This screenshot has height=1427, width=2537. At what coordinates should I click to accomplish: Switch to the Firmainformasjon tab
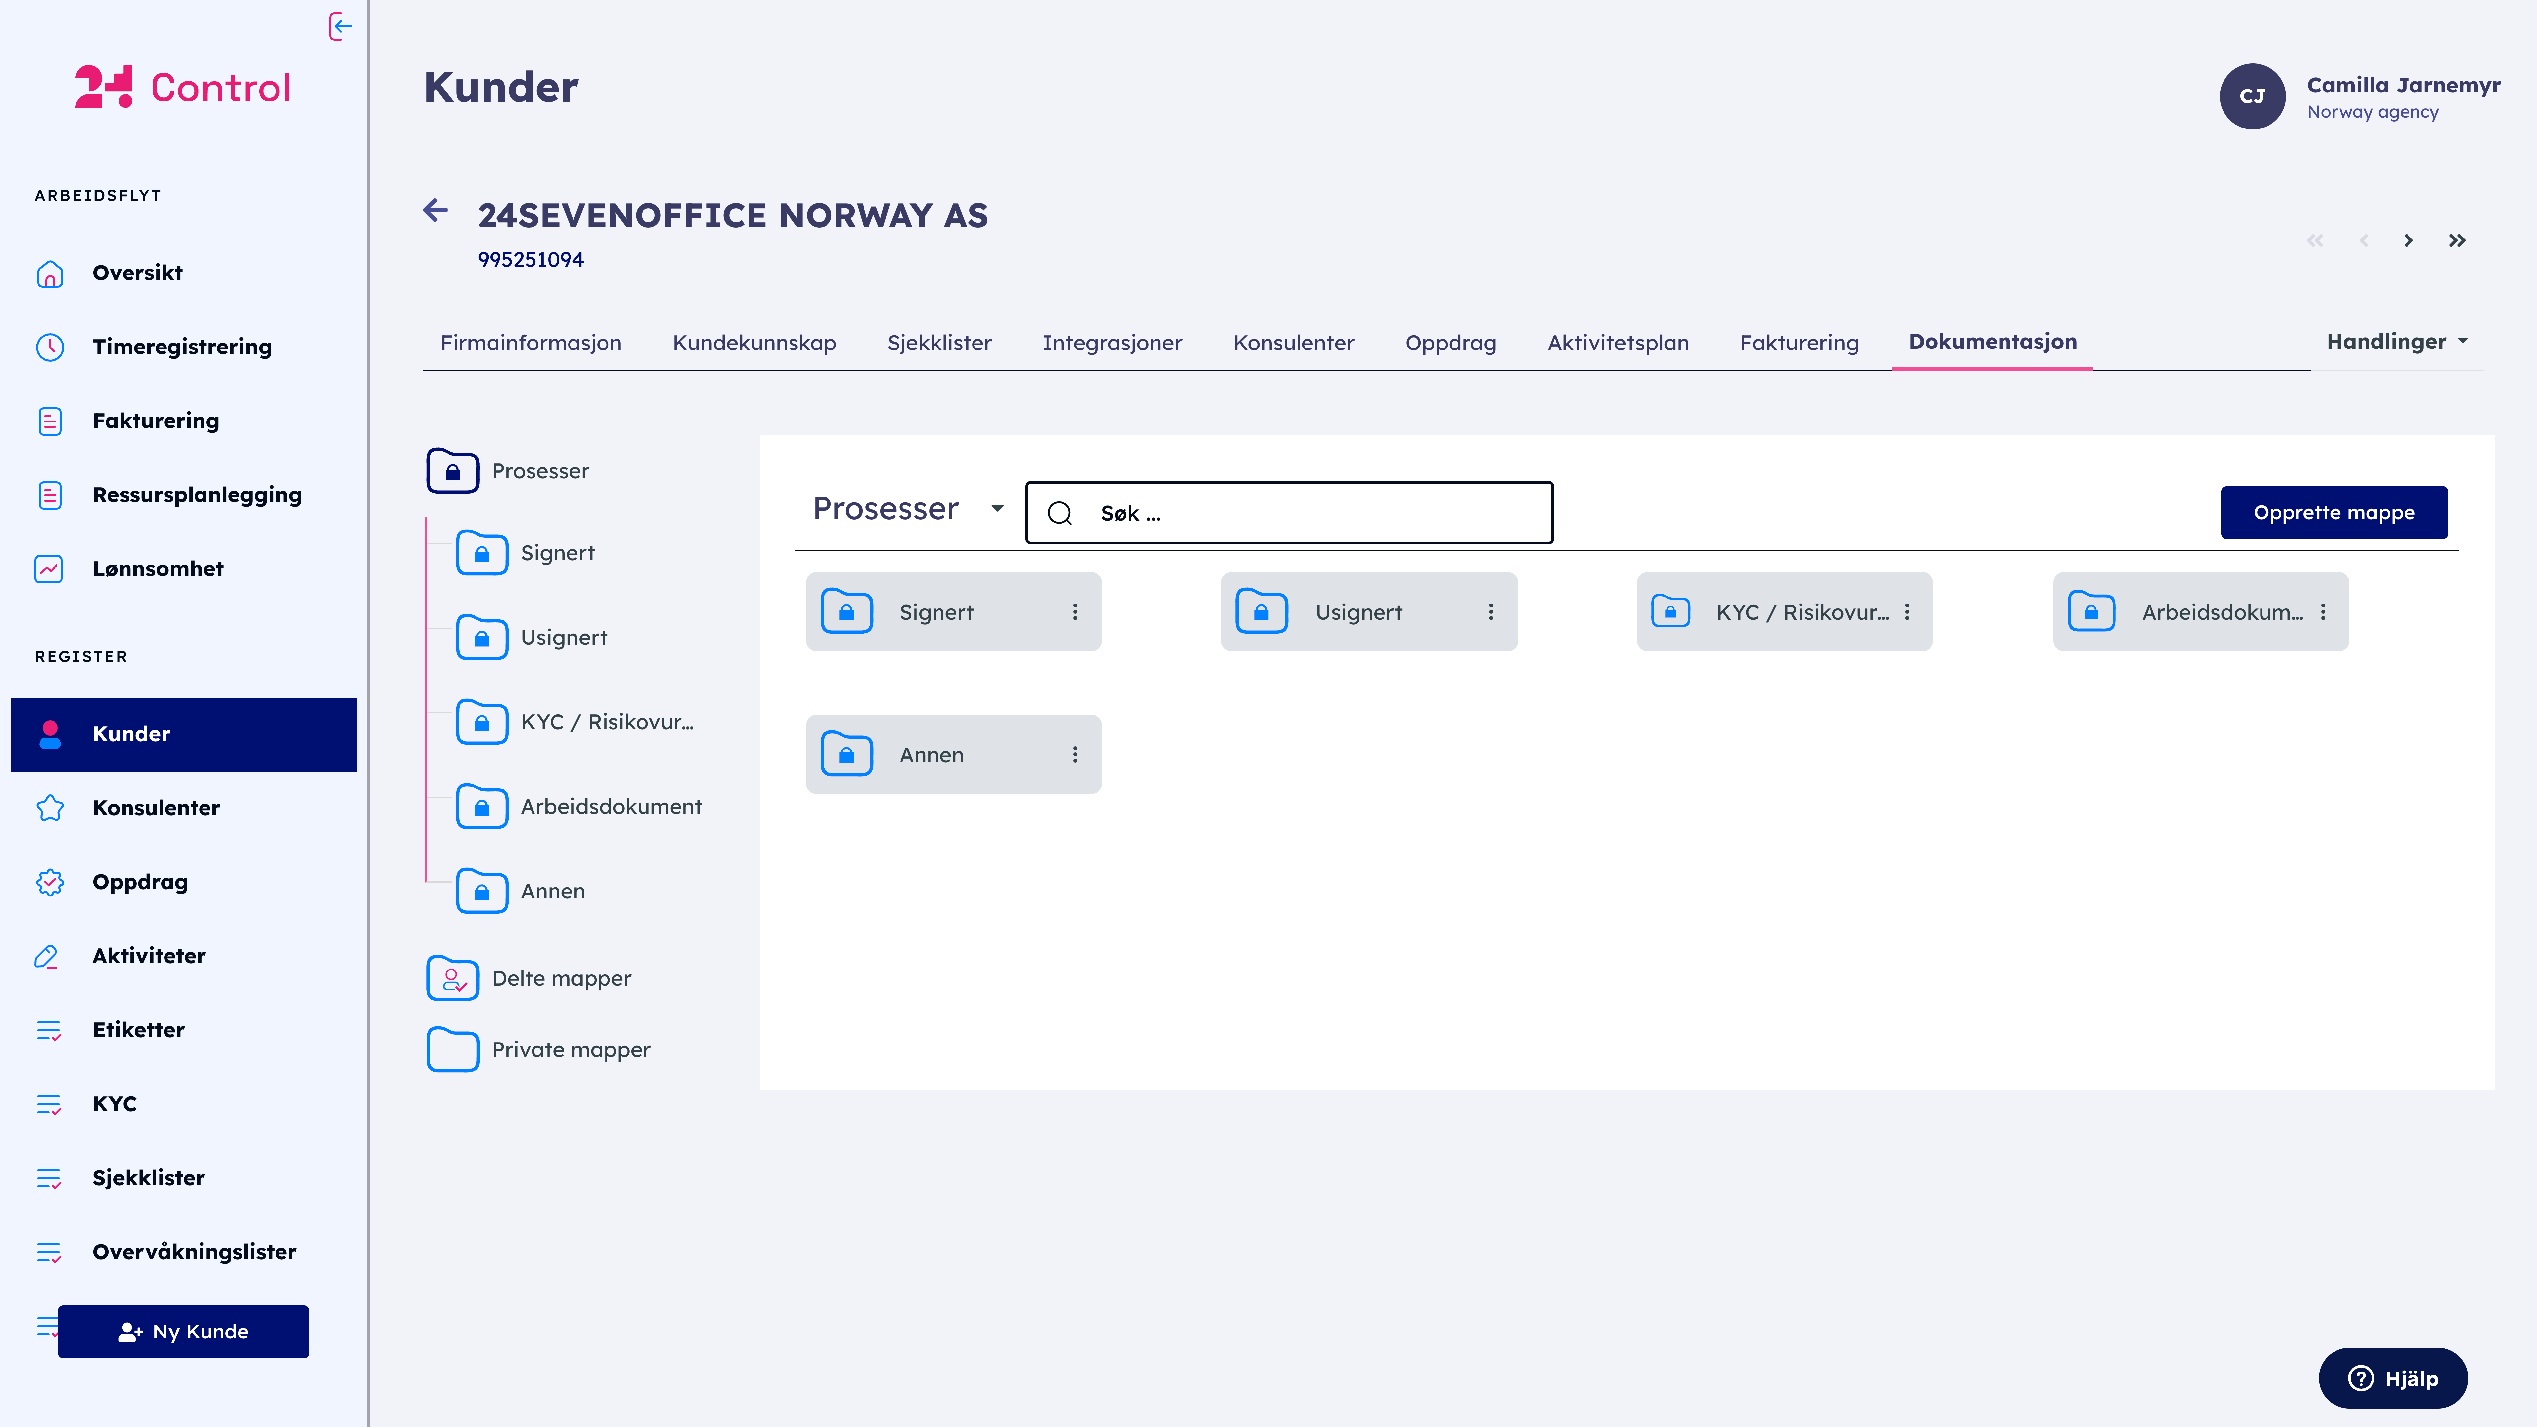tap(531, 343)
